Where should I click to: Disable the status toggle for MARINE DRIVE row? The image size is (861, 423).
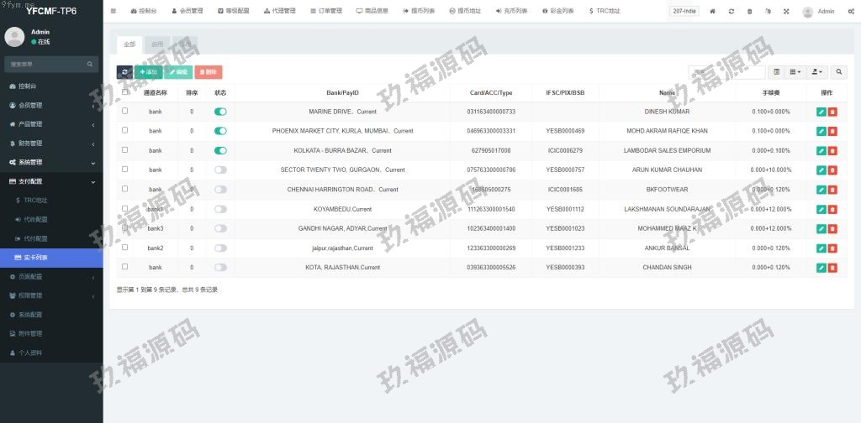220,112
